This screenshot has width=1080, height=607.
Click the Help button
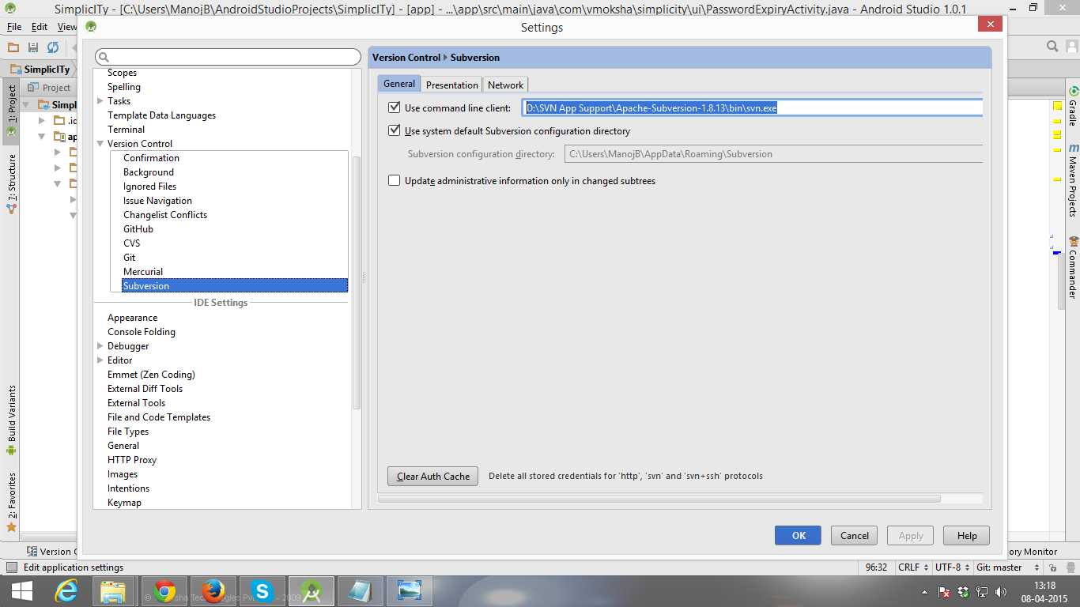click(x=967, y=535)
